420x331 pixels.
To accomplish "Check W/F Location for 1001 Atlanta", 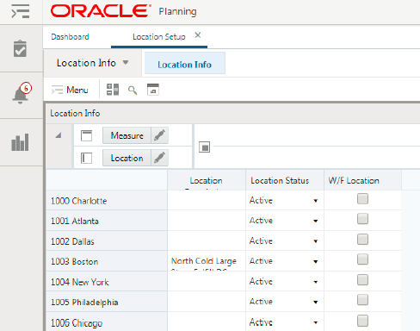I will (x=362, y=219).
